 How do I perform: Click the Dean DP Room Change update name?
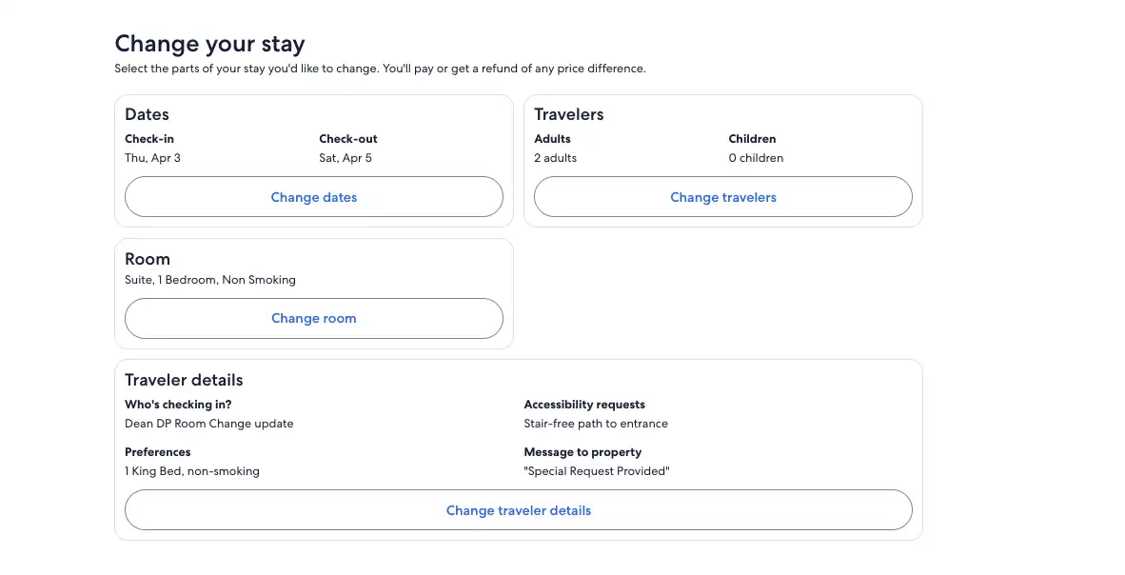point(208,424)
